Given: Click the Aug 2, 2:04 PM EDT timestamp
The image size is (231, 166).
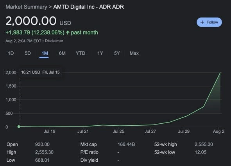Looking at the screenshot, I should tap(23, 41).
